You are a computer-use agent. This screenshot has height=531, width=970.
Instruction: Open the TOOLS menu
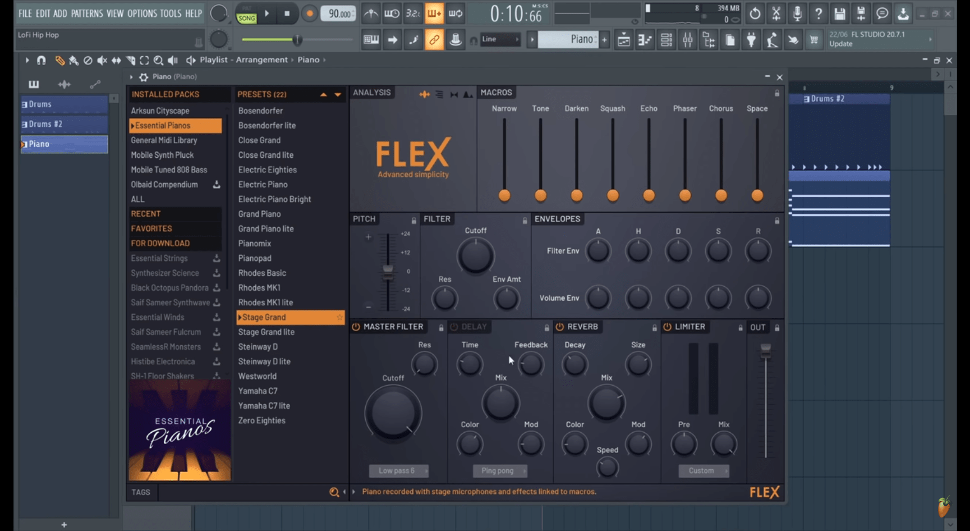click(171, 13)
